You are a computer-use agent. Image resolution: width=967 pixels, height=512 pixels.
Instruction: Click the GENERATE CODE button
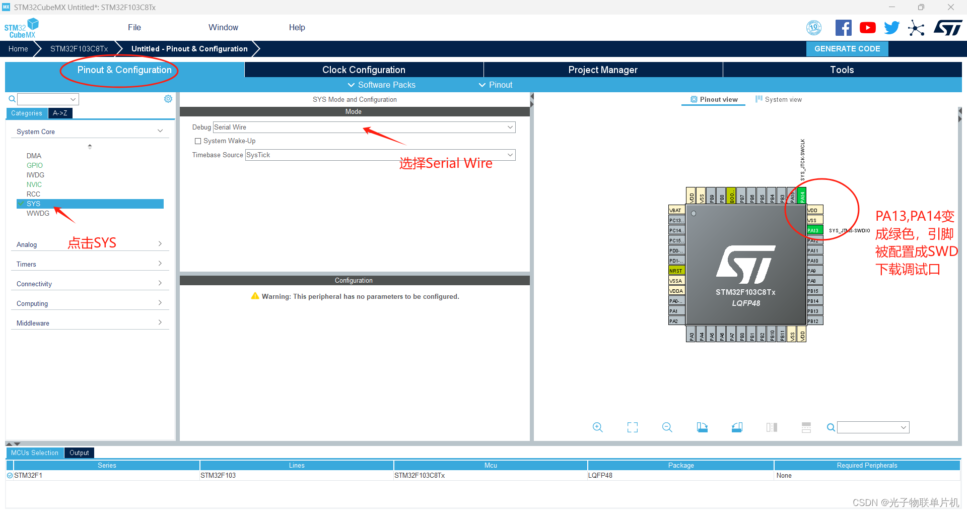coord(847,49)
